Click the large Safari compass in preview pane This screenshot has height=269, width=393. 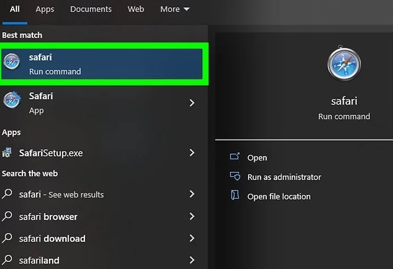344,63
